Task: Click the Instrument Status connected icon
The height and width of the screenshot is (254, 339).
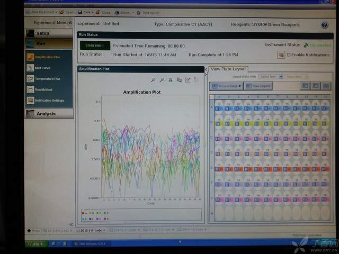Action: click(x=306, y=45)
